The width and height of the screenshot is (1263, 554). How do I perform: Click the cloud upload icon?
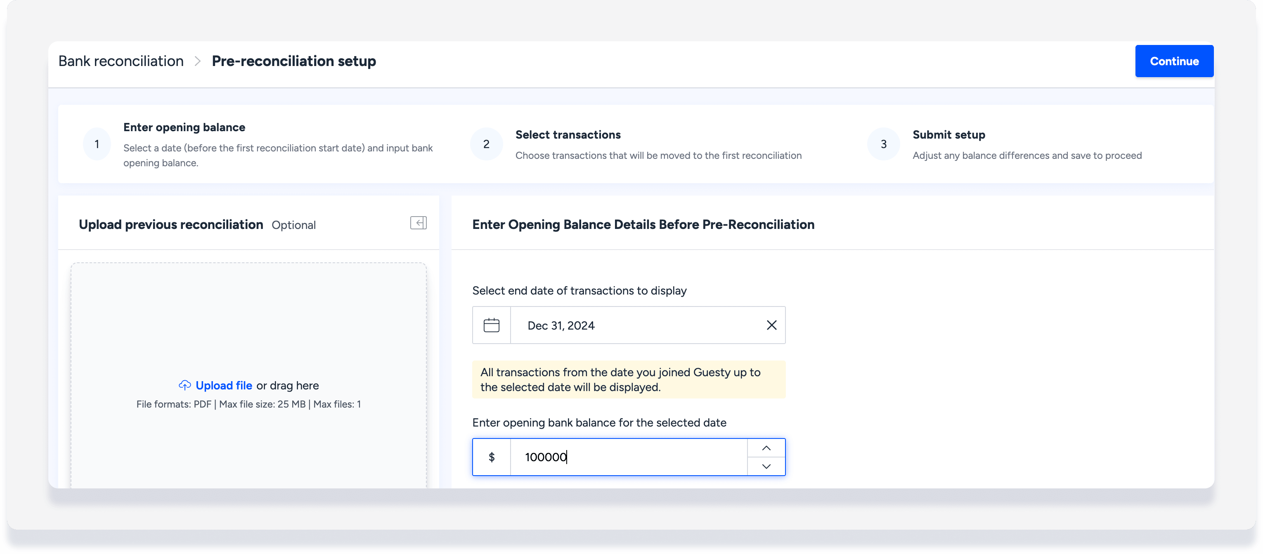184,386
